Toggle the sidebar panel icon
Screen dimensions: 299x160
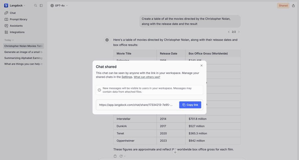(x=41, y=6)
